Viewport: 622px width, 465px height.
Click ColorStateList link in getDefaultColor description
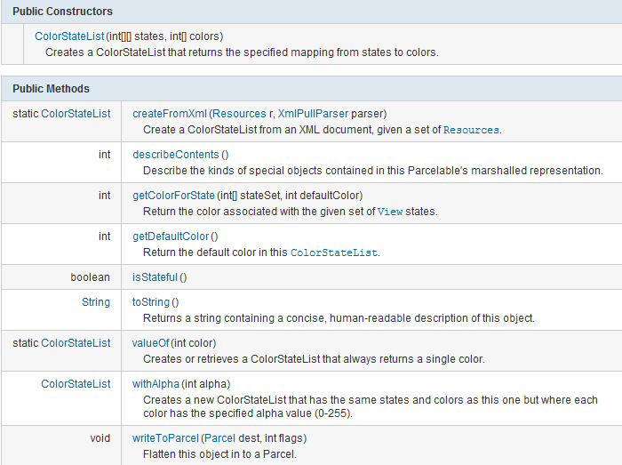[x=334, y=253]
